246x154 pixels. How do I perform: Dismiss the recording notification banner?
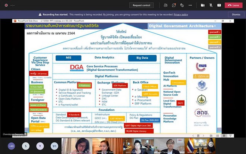pyautogui.click(x=236, y=15)
